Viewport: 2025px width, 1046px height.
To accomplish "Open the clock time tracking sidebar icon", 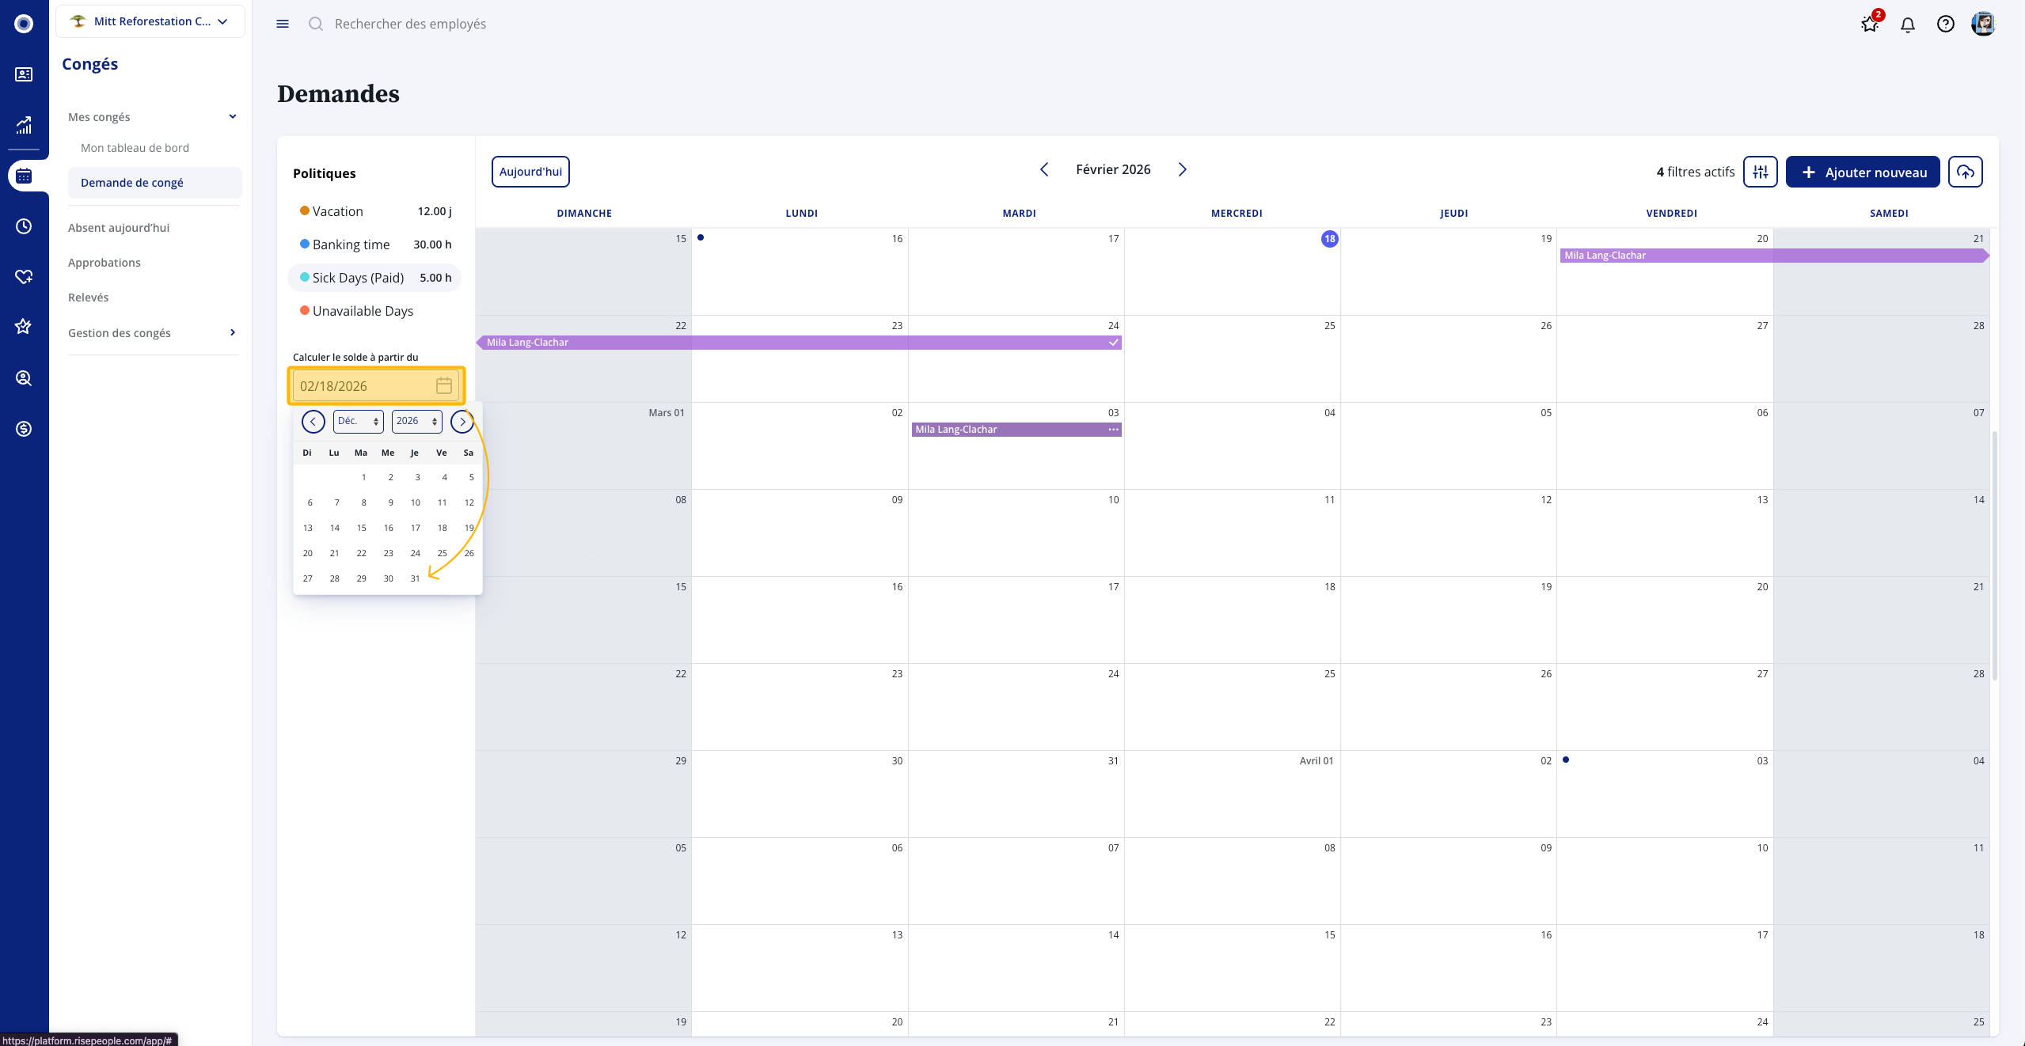I will [x=24, y=226].
